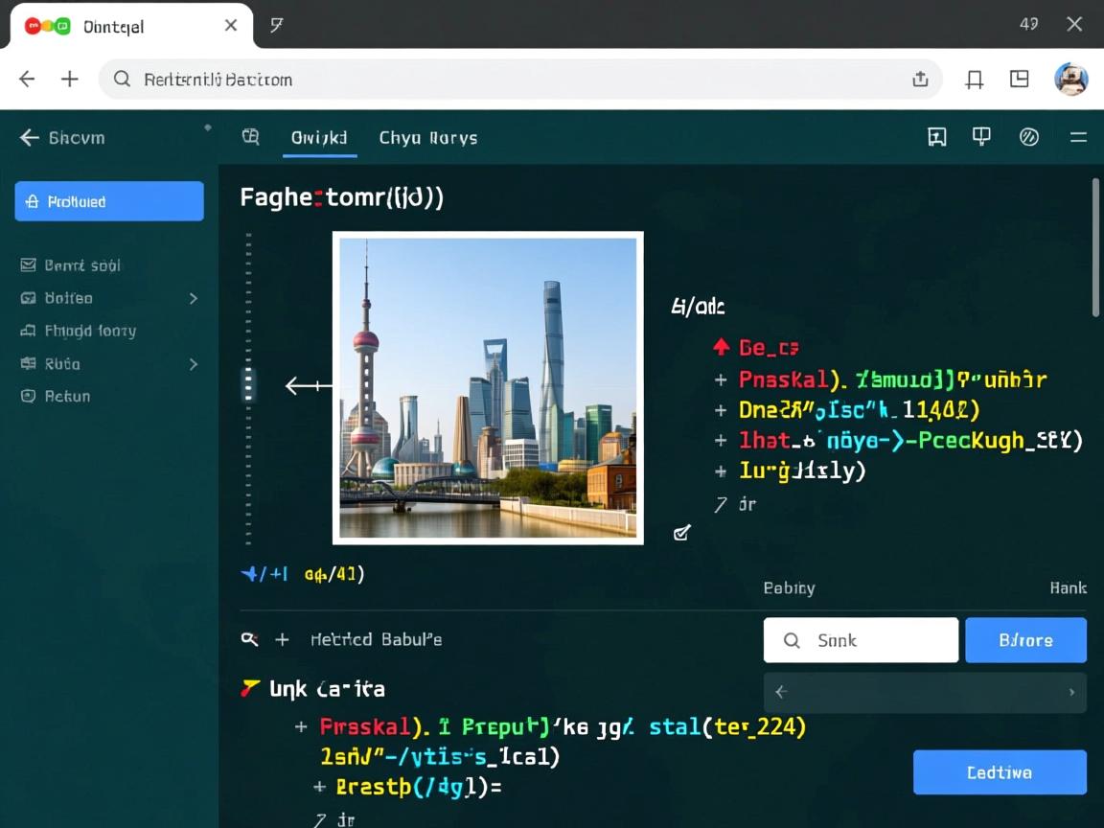This screenshot has width=1104, height=828.
Task: Click the browser back arrow
Action: pyautogui.click(x=27, y=80)
